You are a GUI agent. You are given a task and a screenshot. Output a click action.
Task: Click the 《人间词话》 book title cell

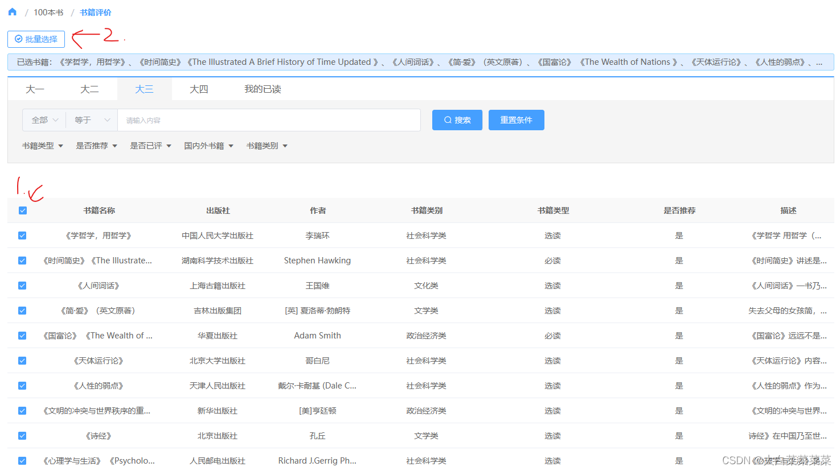[x=99, y=286]
